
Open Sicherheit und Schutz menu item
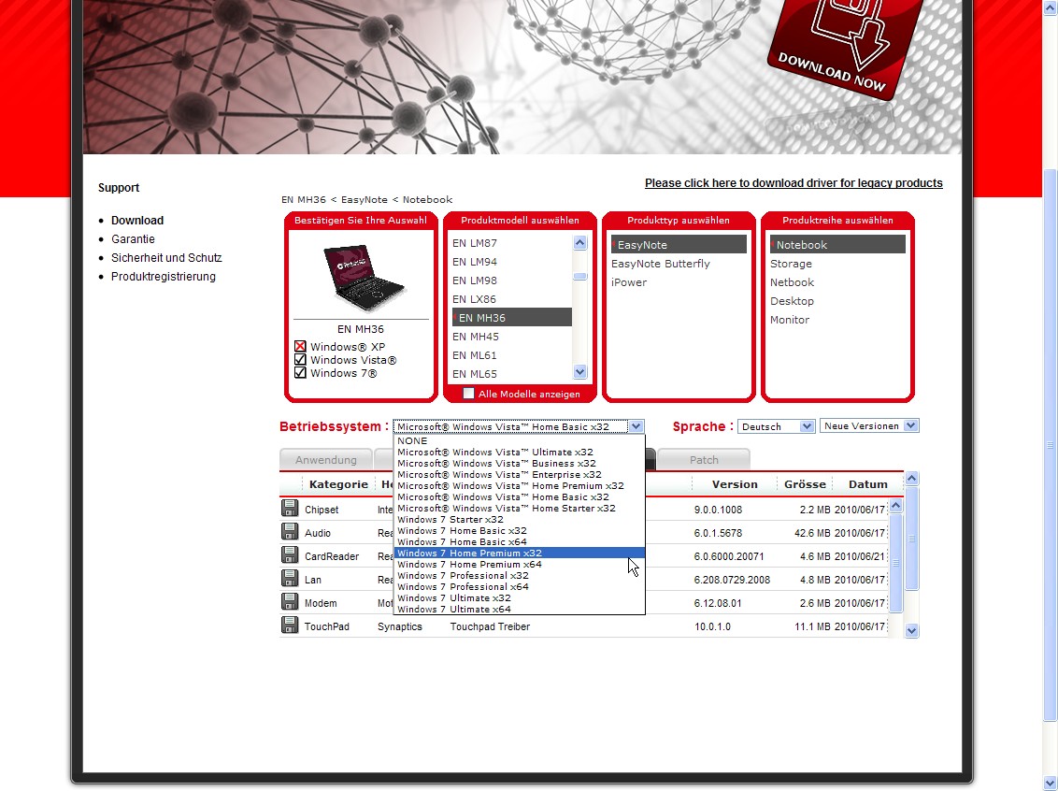(166, 258)
